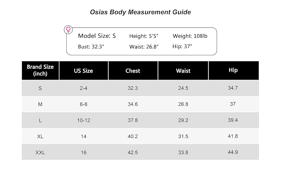Click the brand size S row cell
This screenshot has height=173, width=281.
tap(40, 88)
